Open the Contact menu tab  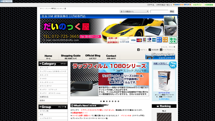pyautogui.click(x=111, y=57)
